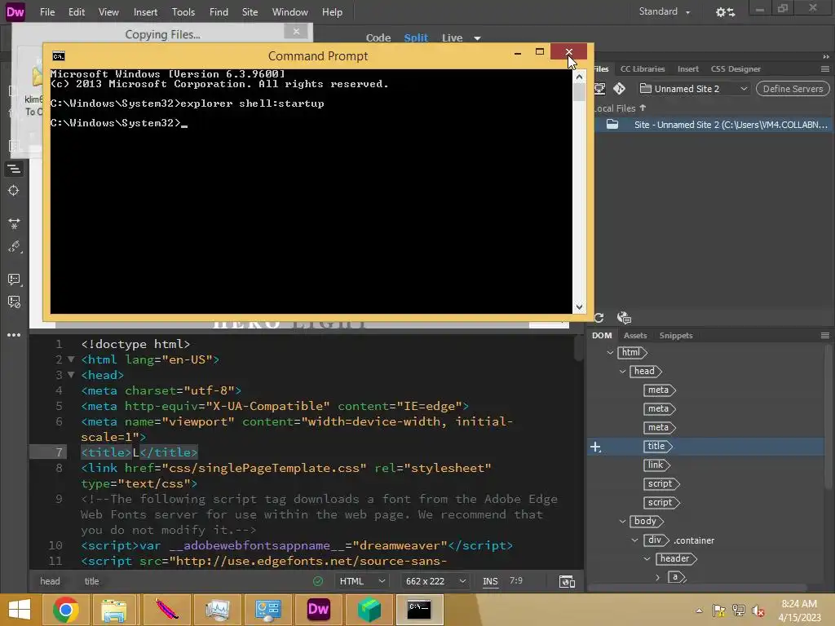Click the synchronize icon beside refresh
The image size is (835, 626).
624,318
